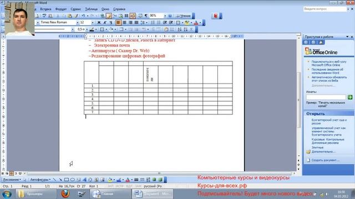Click Автоматически обновлять этот список link
Viewport: 355px width, 199px height.
coord(329,78)
